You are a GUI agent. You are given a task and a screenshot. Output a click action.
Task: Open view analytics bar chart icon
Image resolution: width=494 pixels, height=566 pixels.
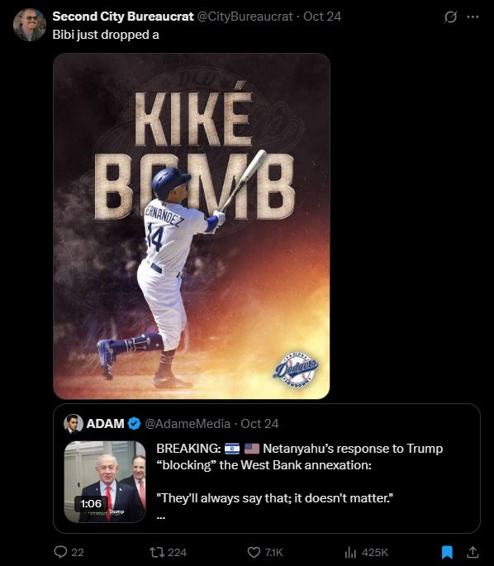click(x=350, y=552)
